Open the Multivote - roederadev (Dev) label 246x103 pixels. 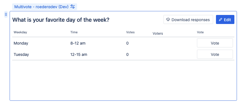tap(41, 7)
